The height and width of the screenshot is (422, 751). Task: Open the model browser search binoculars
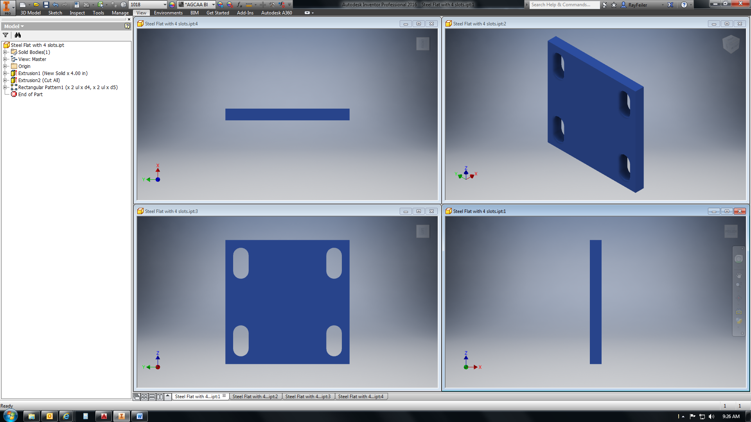click(18, 35)
